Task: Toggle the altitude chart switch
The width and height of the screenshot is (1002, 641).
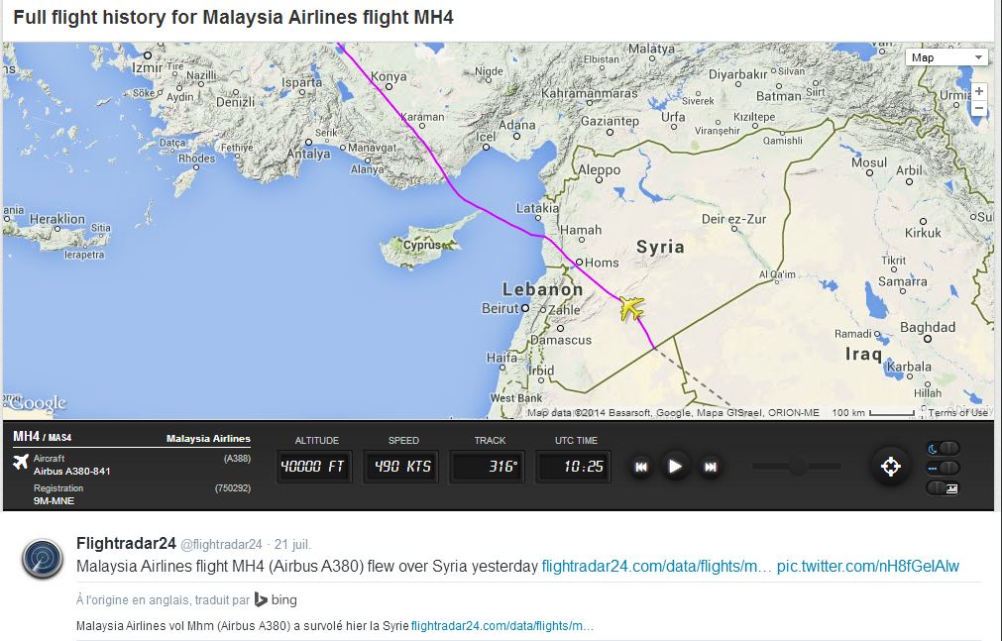Action: pos(944,488)
